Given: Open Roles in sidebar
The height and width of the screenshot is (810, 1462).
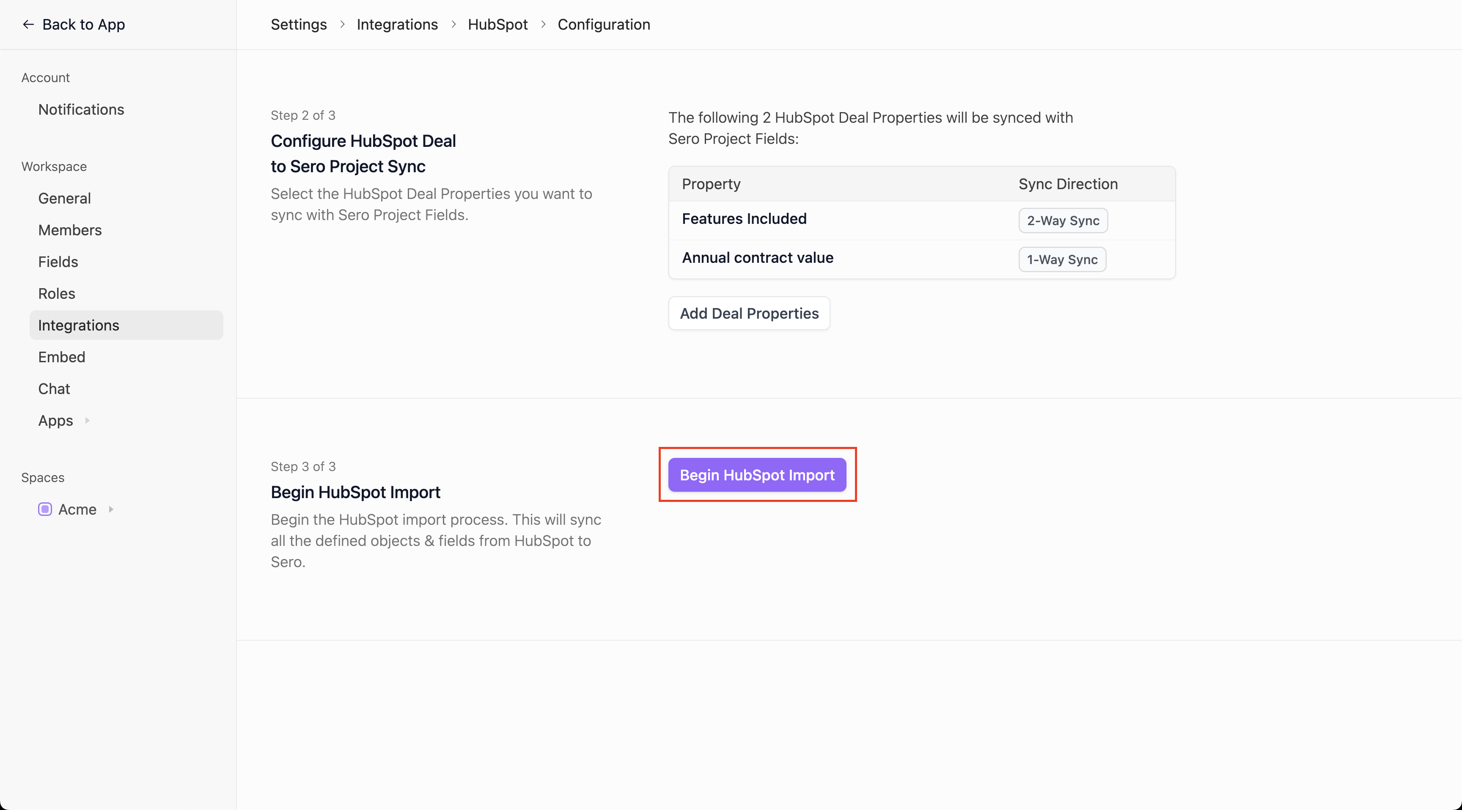Looking at the screenshot, I should (x=56, y=293).
